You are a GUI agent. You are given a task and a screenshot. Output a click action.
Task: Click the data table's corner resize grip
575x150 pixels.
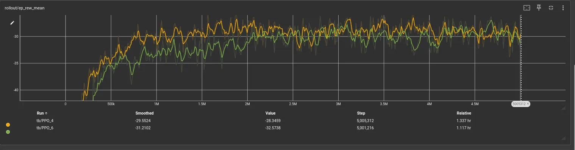[563, 138]
